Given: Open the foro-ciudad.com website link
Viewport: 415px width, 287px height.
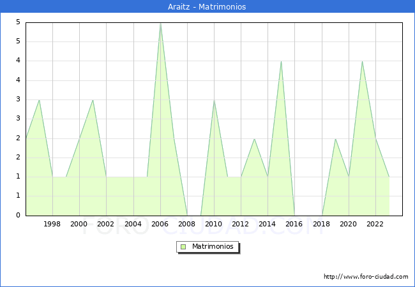Looking at the screenshot, I should (x=366, y=277).
